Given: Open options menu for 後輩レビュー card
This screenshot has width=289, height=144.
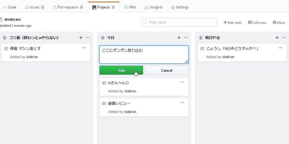Looking at the screenshot, I should (x=182, y=103).
